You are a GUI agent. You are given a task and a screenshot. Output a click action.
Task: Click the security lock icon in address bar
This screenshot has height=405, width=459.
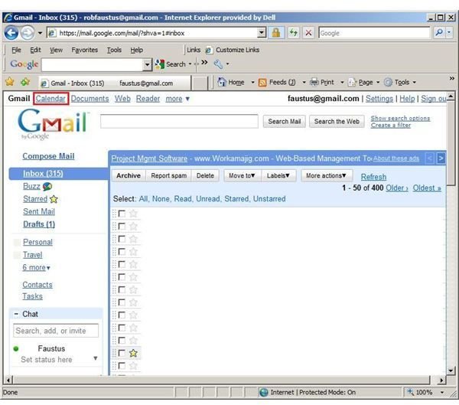coord(275,32)
